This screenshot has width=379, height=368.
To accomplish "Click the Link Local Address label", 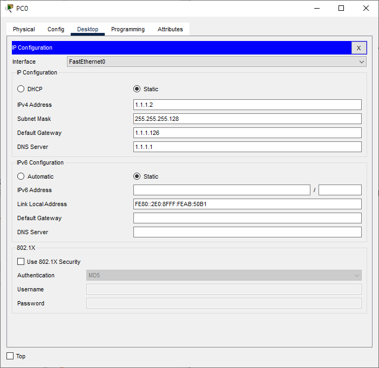I will tap(42, 204).
